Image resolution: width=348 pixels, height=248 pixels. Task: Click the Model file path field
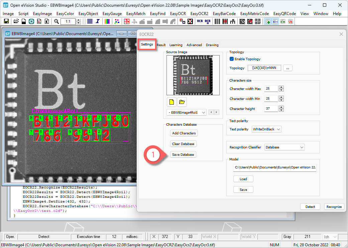click(x=275, y=167)
